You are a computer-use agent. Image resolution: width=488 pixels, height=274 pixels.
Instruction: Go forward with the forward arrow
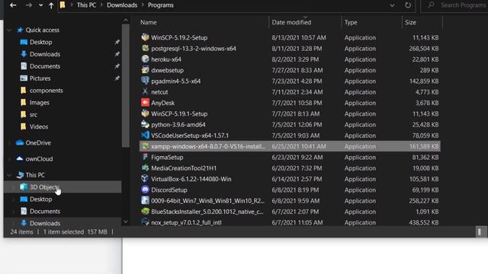point(29,5)
